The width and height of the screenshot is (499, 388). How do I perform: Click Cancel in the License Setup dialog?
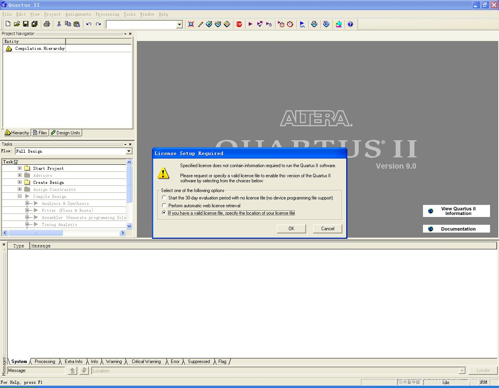click(327, 229)
